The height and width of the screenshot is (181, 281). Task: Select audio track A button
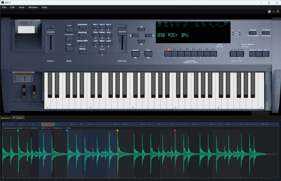(x=234, y=54)
